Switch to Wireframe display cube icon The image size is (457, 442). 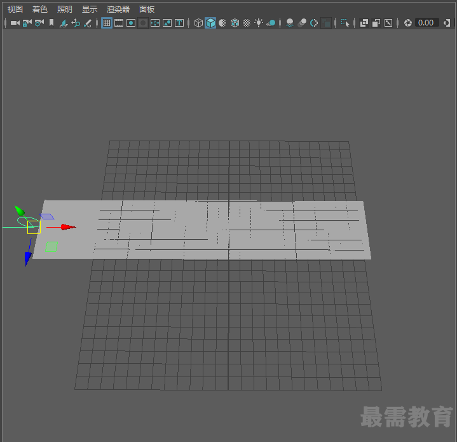coord(198,23)
